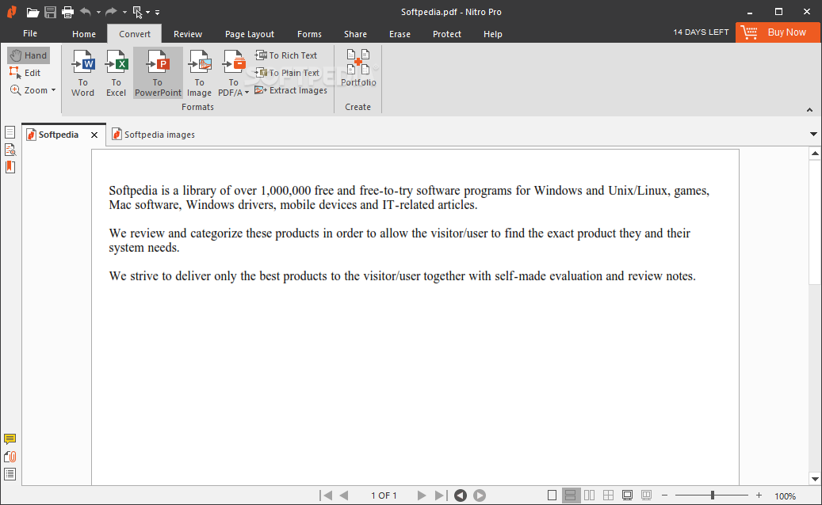The width and height of the screenshot is (822, 505).
Task: Convert PDF To PowerPoint
Action: click(x=158, y=74)
